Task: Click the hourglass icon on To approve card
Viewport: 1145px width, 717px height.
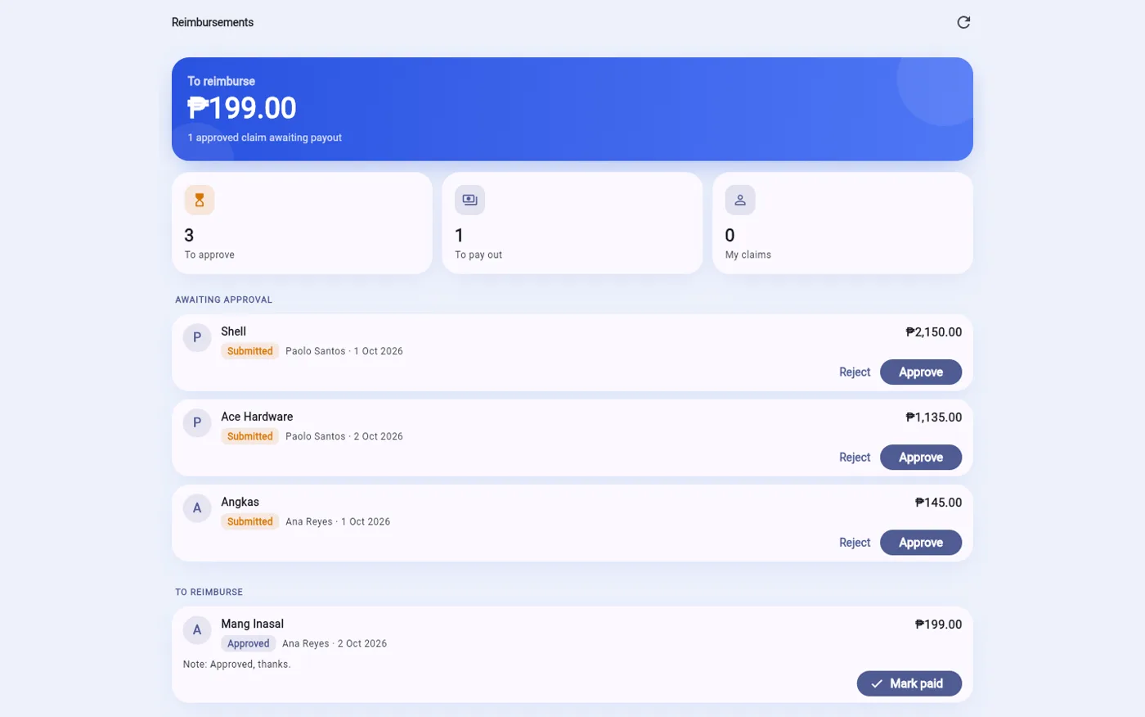Action: point(200,200)
